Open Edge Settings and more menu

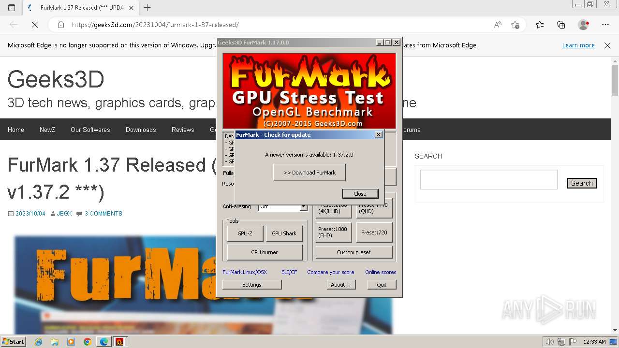[605, 25]
